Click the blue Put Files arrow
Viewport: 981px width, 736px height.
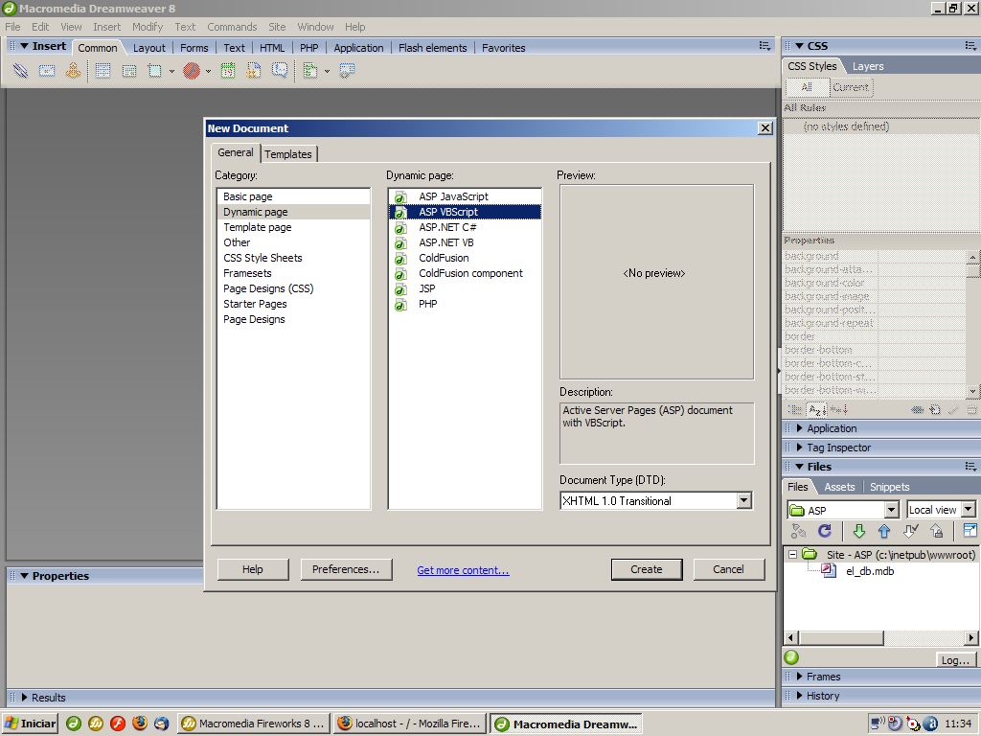(884, 531)
